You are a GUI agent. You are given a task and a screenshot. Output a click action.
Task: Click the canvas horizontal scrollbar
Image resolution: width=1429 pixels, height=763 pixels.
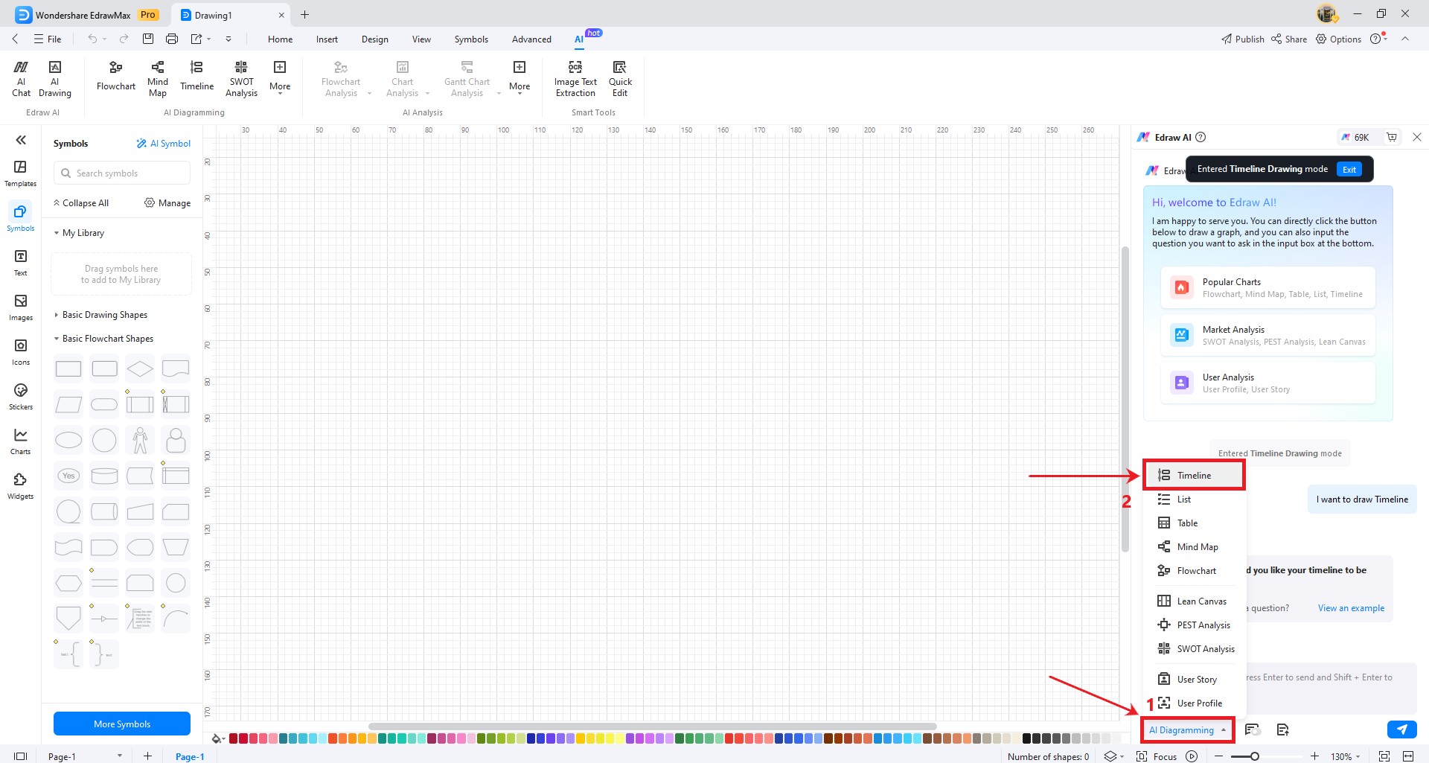pyautogui.click(x=652, y=727)
